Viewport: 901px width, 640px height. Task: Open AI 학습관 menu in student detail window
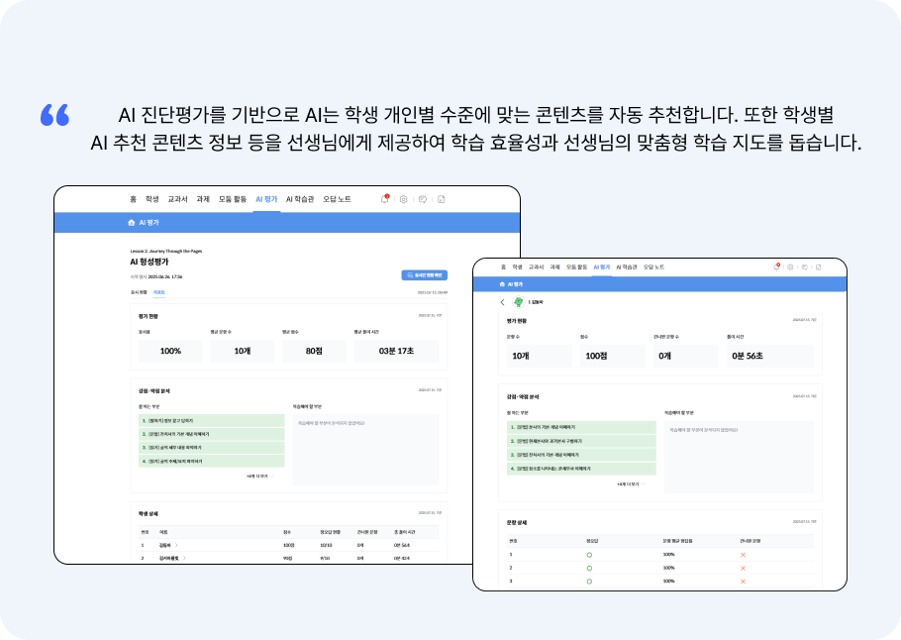coord(627,267)
